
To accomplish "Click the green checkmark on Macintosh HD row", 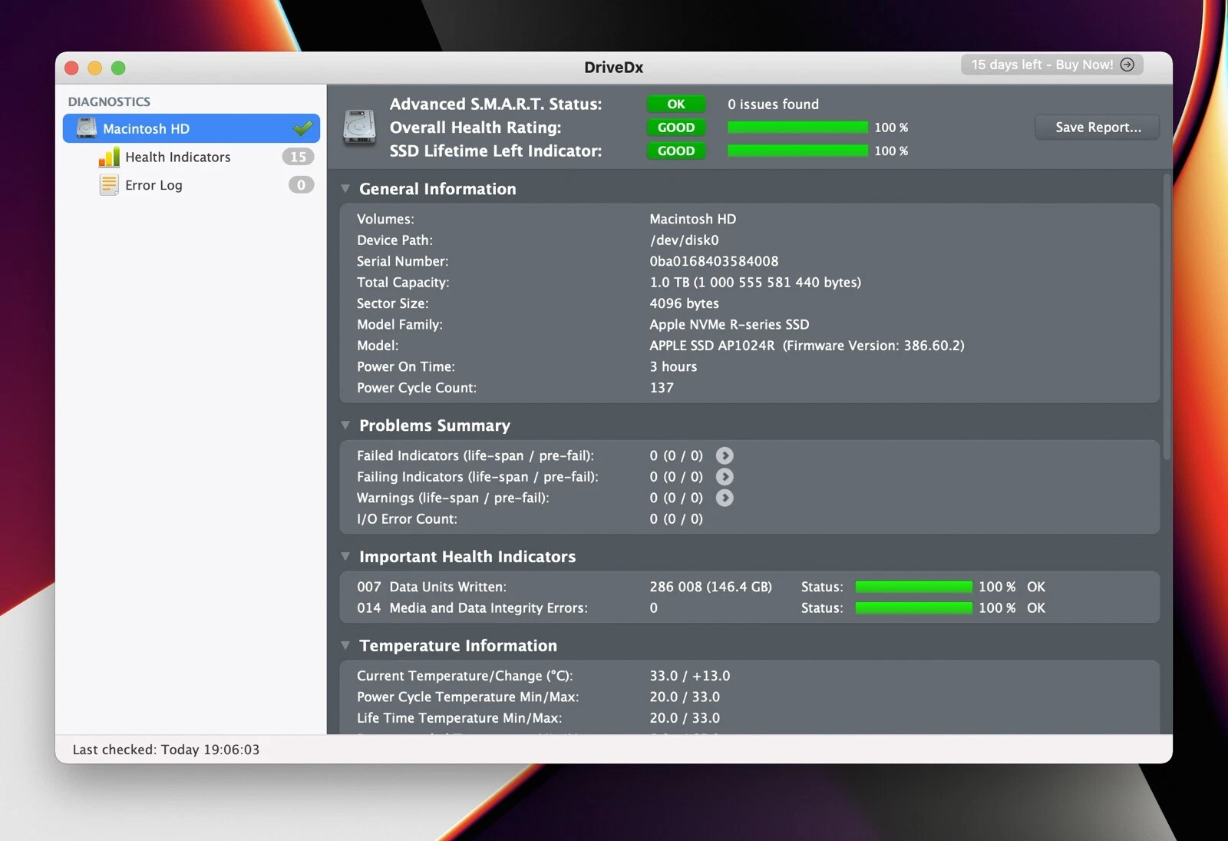I will (303, 127).
